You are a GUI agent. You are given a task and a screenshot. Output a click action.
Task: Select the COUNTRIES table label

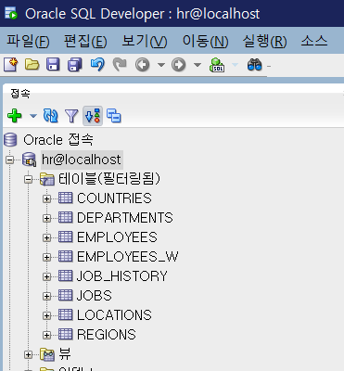pyautogui.click(x=114, y=198)
